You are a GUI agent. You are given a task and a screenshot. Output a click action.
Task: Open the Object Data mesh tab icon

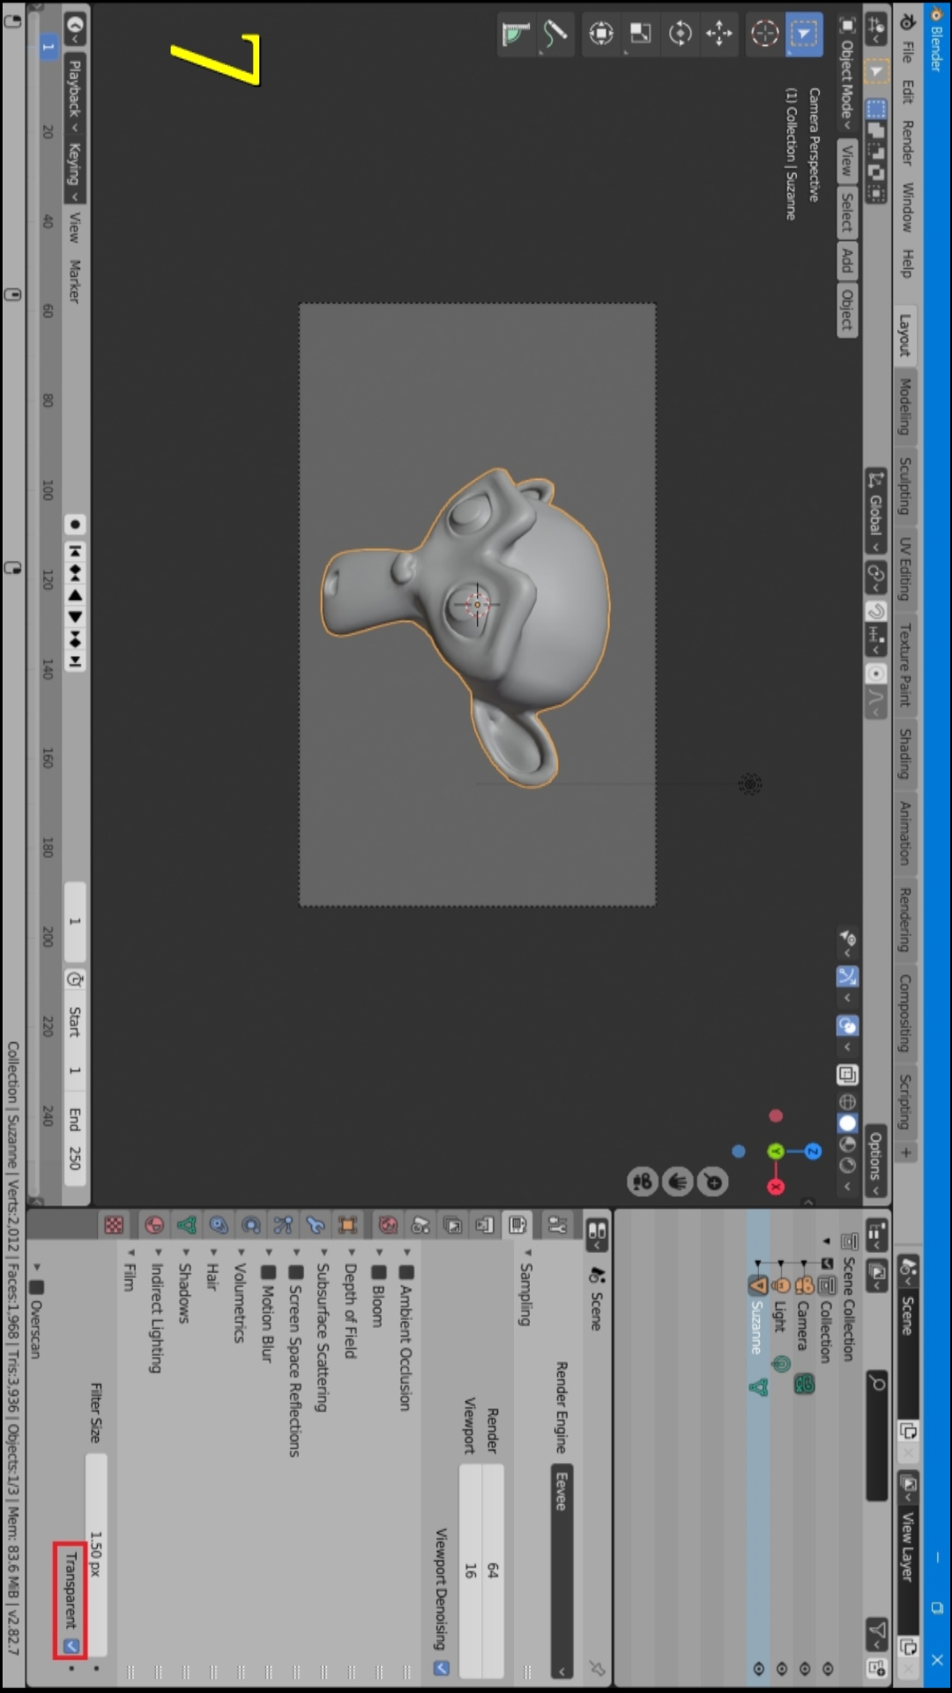186,1225
